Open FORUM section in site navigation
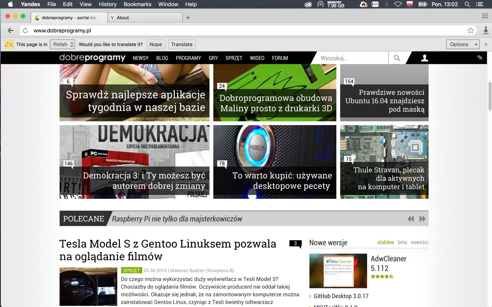Screen dimensions: 492x307 pyautogui.click(x=280, y=58)
